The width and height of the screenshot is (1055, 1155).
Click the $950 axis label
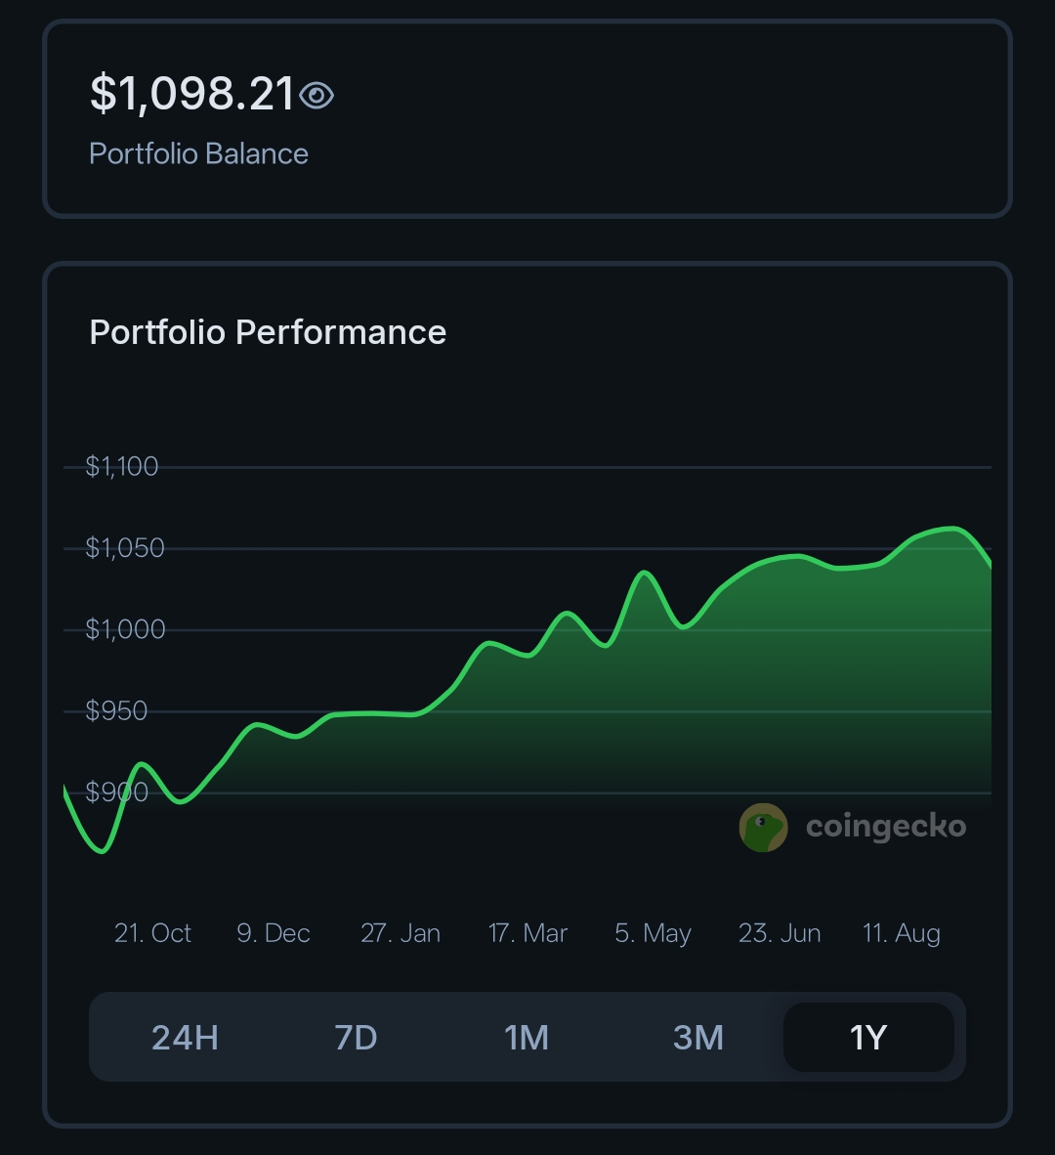[117, 711]
